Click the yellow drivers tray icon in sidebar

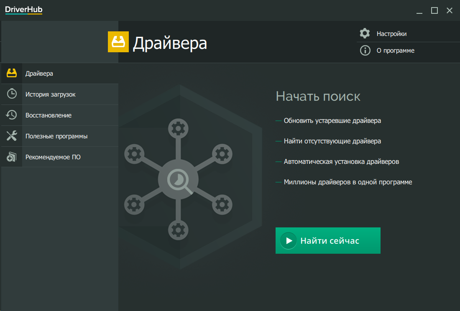[x=12, y=74]
